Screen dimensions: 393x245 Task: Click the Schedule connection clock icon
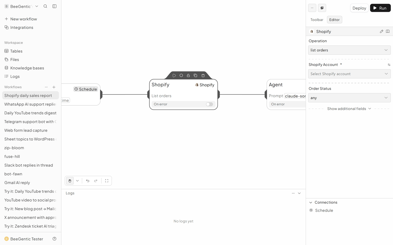point(311,210)
